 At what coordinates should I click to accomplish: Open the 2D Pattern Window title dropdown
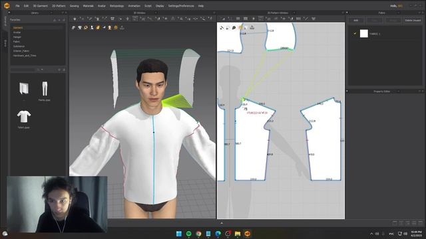(294, 13)
